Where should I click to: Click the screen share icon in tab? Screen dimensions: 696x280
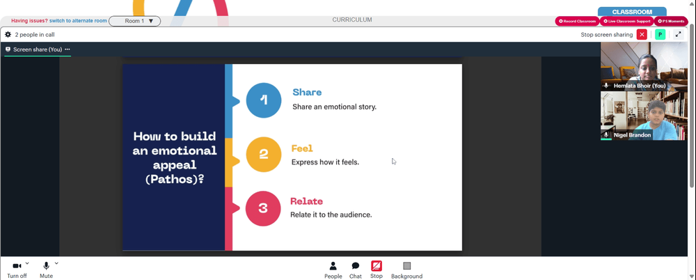[8, 49]
